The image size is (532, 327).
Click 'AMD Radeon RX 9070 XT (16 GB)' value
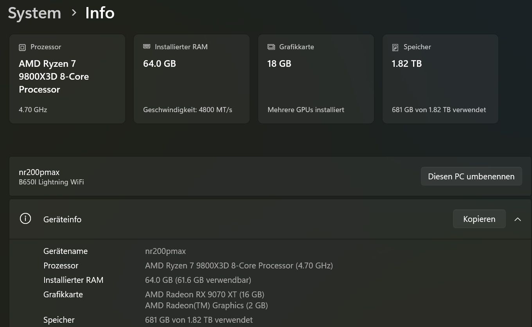(x=205, y=295)
